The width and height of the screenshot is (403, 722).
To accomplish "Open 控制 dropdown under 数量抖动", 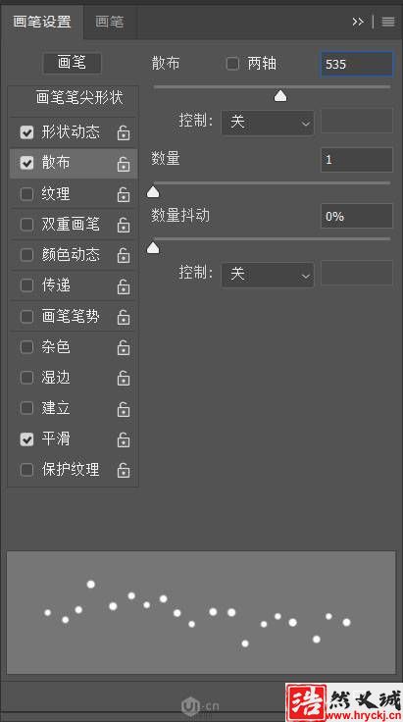I will 268,275.
